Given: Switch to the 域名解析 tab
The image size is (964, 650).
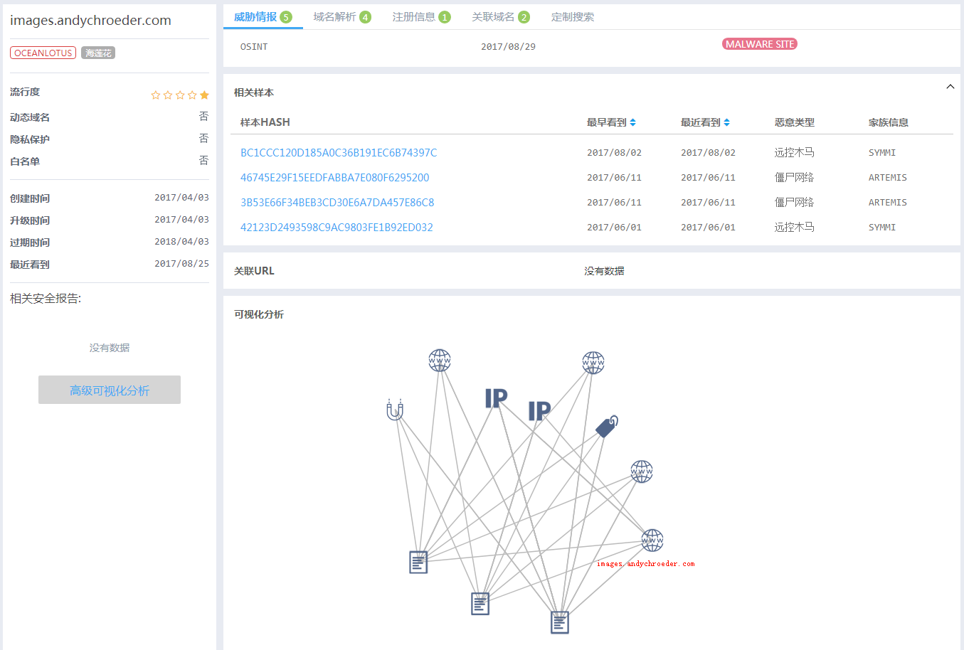Looking at the screenshot, I should point(341,17).
